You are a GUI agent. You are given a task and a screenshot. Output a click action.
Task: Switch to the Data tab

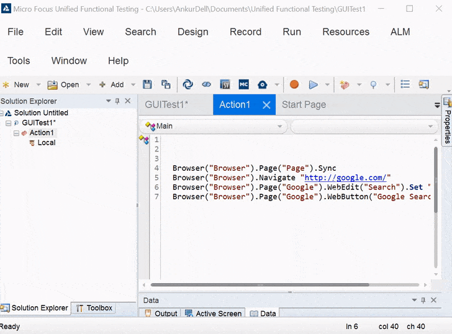pyautogui.click(x=263, y=314)
